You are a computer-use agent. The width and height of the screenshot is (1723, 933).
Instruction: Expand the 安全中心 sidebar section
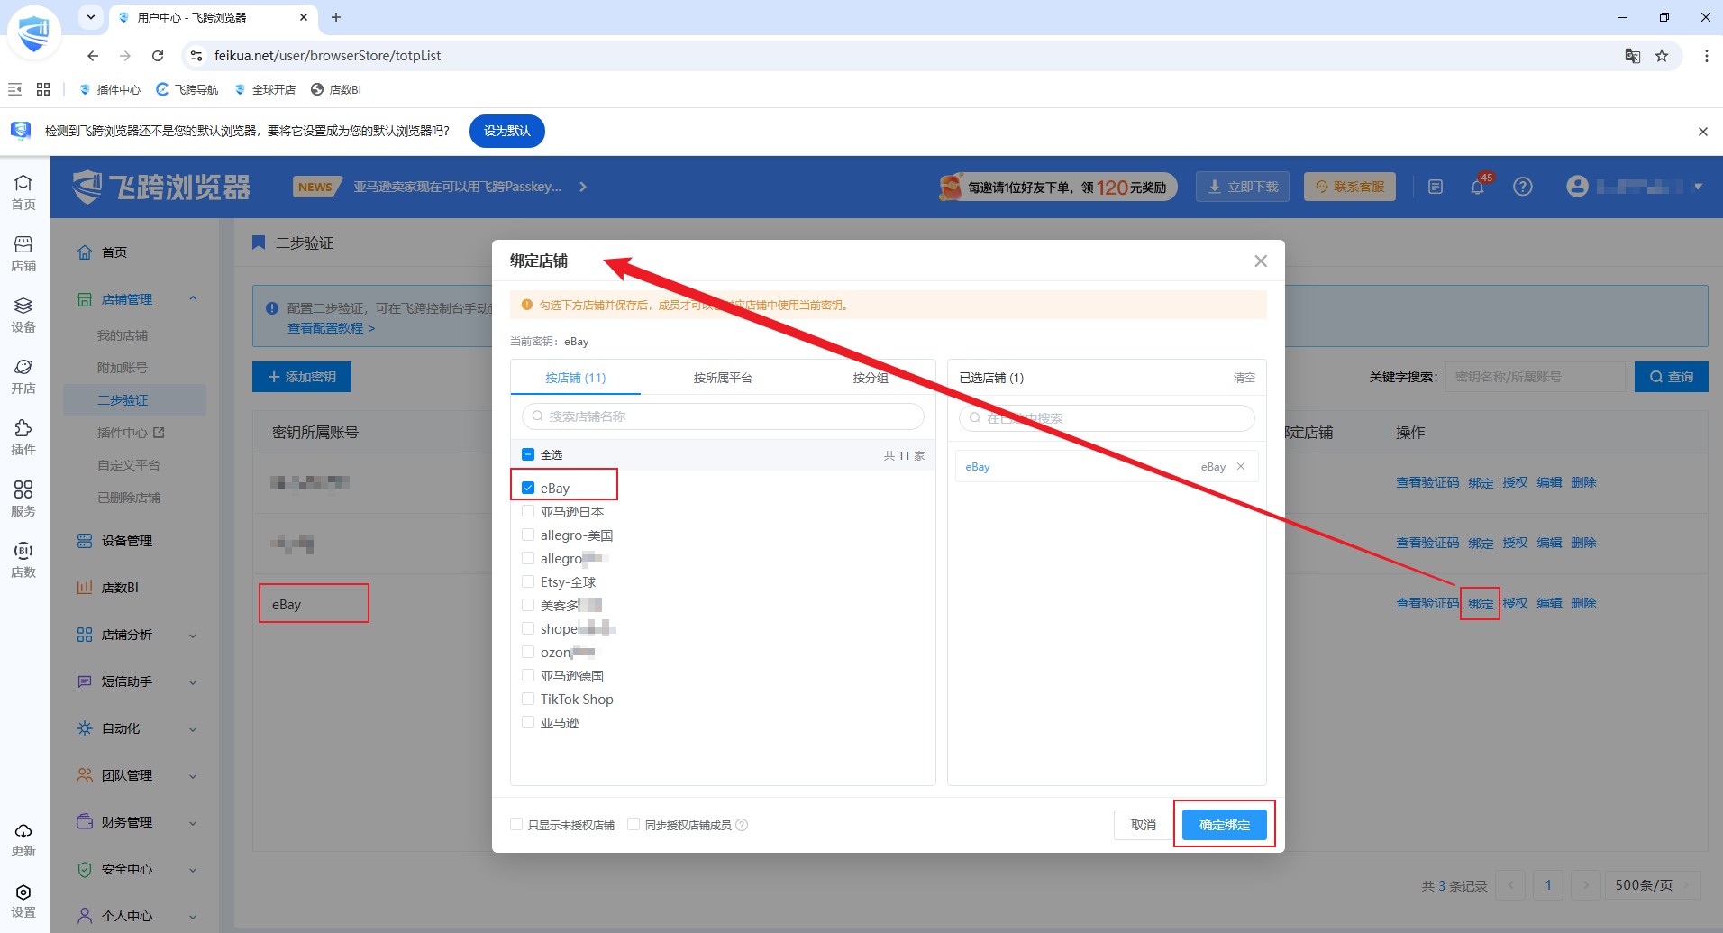(193, 869)
